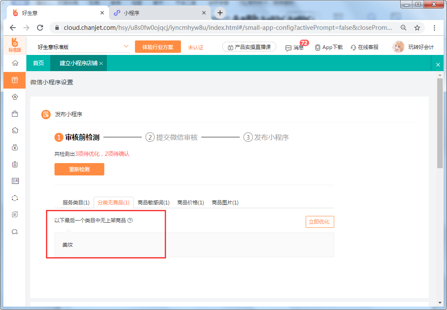The height and width of the screenshot is (310, 447).
Task: Open the contact card sidebar icon
Action: [x=15, y=181]
